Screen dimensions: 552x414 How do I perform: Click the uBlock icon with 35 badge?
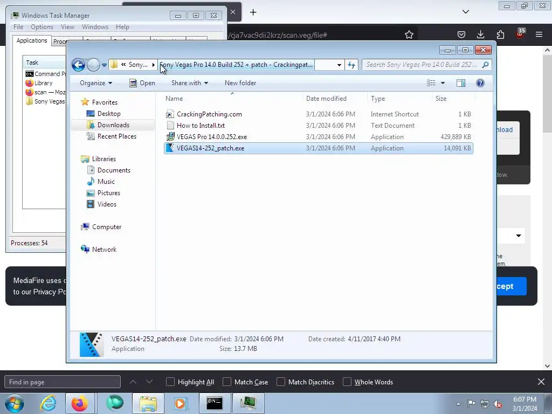pyautogui.click(x=520, y=33)
